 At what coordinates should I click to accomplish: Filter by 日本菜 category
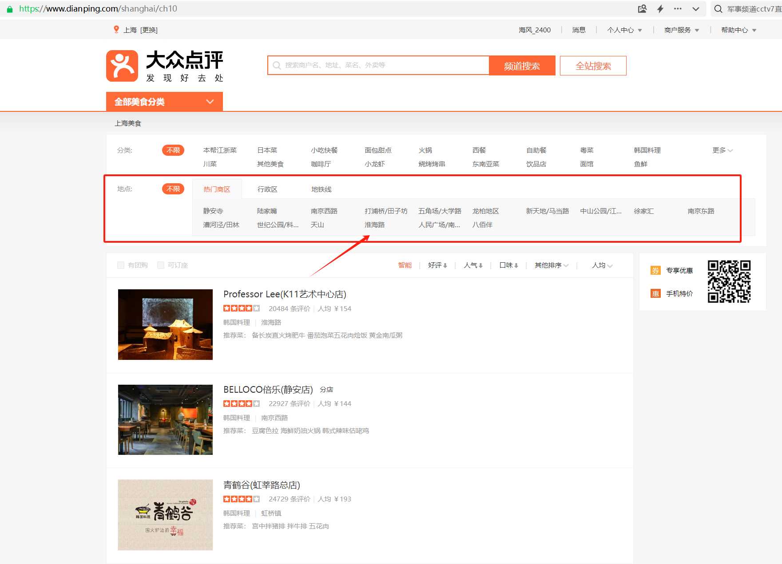267,150
